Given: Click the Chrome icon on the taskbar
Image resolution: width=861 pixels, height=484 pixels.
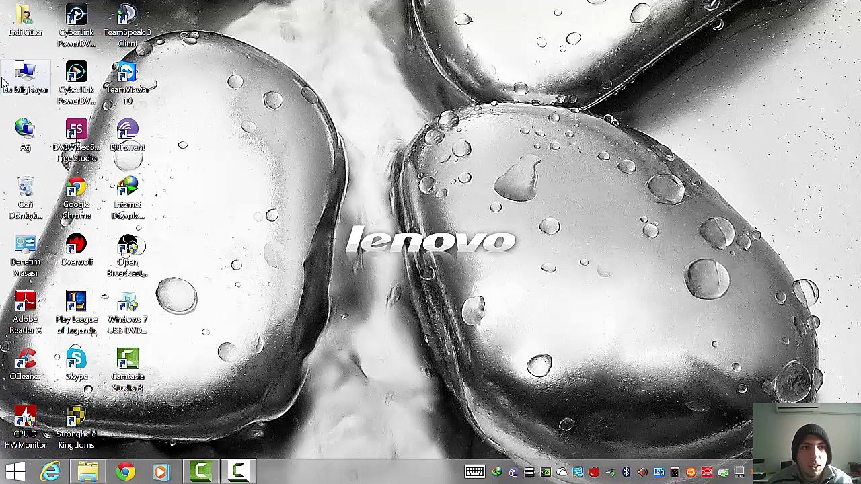Looking at the screenshot, I should 126,471.
